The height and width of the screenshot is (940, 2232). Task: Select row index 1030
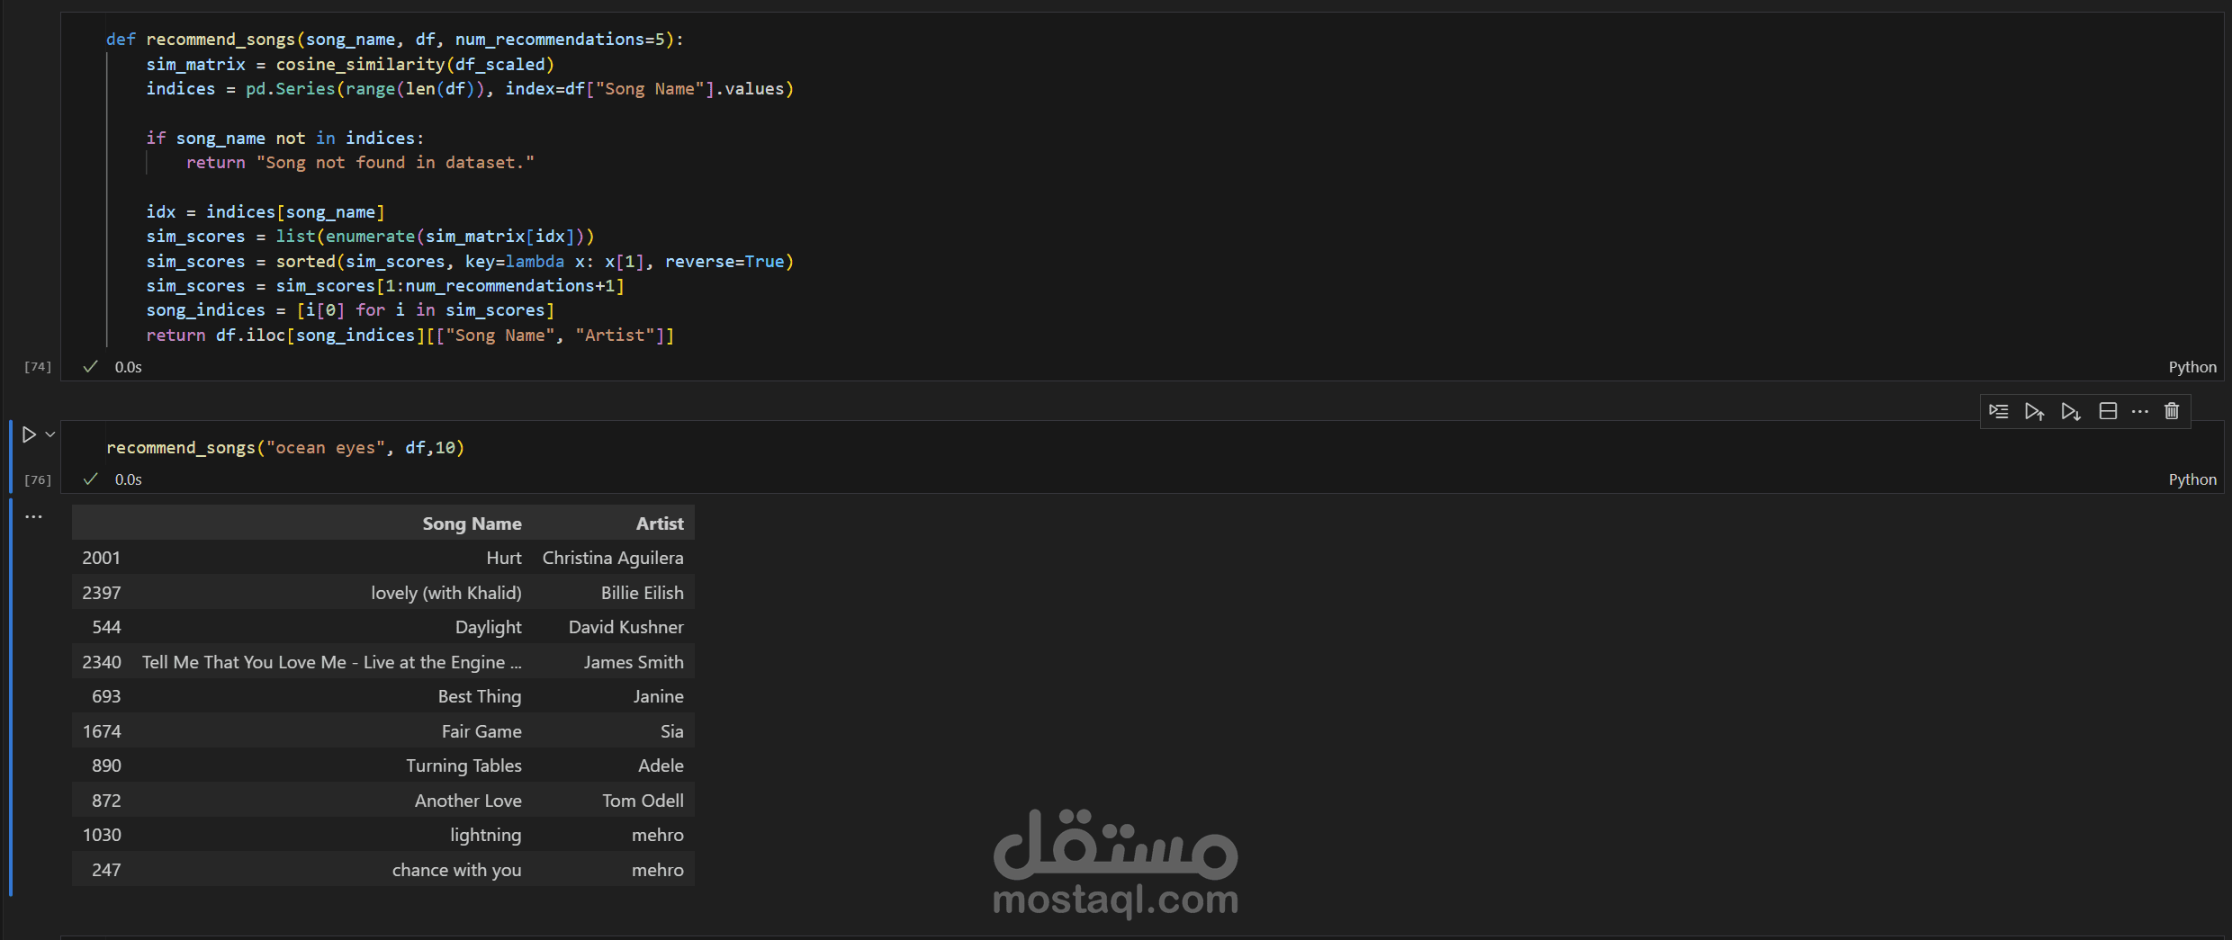[102, 835]
